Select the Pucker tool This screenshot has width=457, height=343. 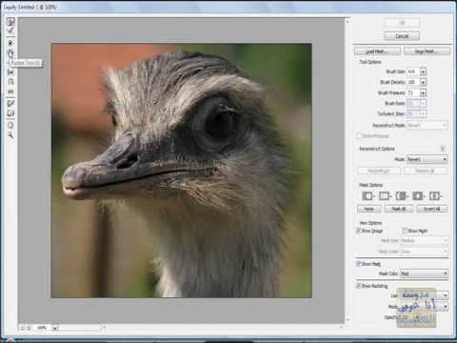[10, 53]
